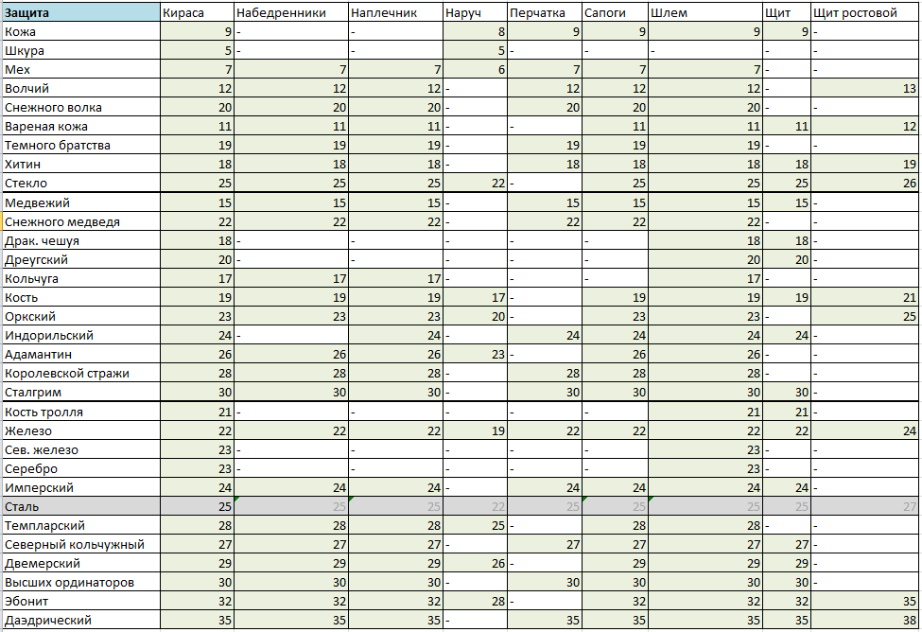Viewport: 922px width, 632px height.
Task: Select the 'Стекло' row label
Action: [x=81, y=183]
